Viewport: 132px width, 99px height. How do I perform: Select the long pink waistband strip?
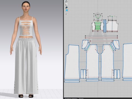point(101,38)
